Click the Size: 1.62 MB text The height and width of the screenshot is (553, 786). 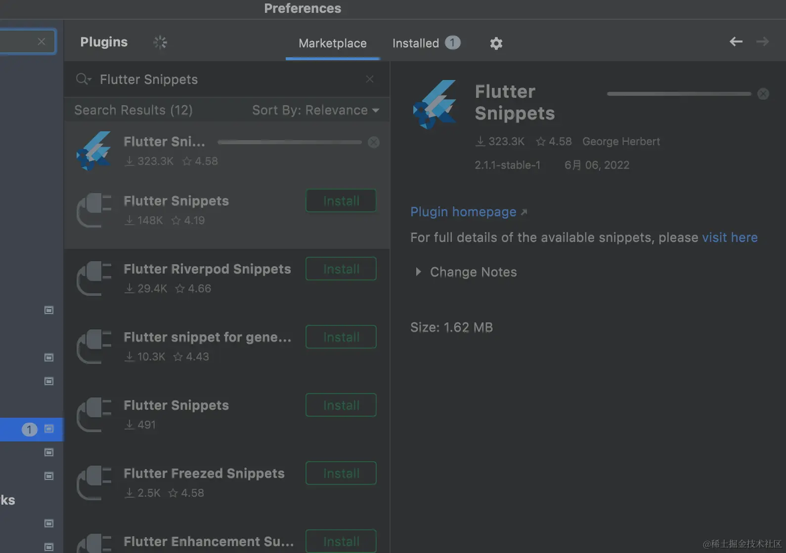click(452, 327)
